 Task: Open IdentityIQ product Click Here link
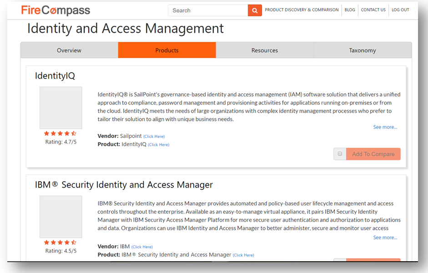click(x=159, y=144)
